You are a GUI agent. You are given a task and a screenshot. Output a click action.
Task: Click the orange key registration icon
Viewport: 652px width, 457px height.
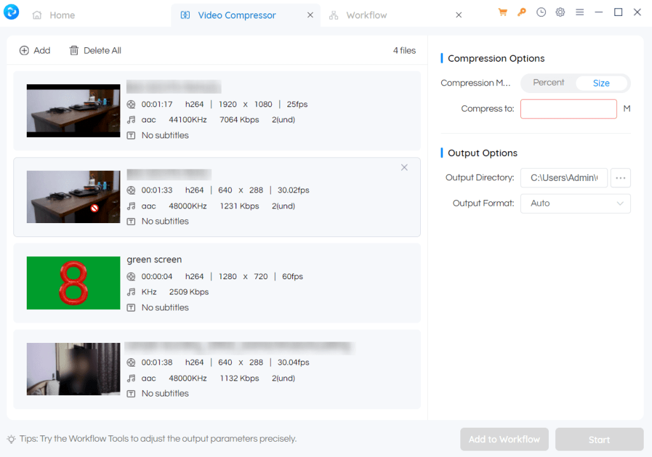tap(521, 12)
